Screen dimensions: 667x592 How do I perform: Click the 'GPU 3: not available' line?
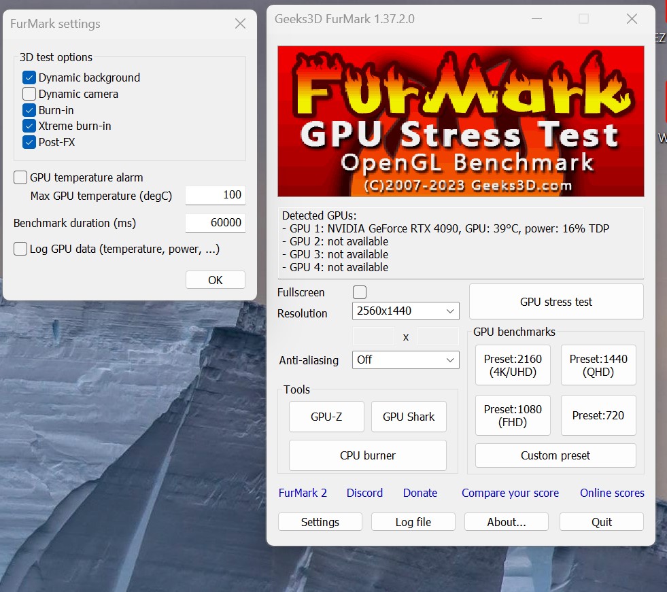335,254
